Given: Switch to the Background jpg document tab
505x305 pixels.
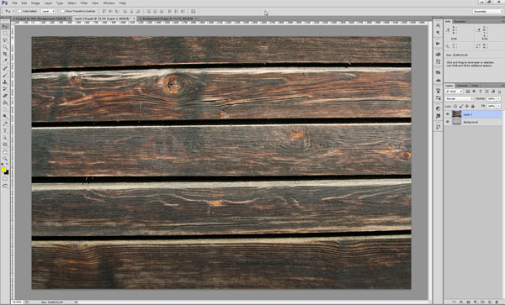Looking at the screenshot, I should [x=167, y=18].
